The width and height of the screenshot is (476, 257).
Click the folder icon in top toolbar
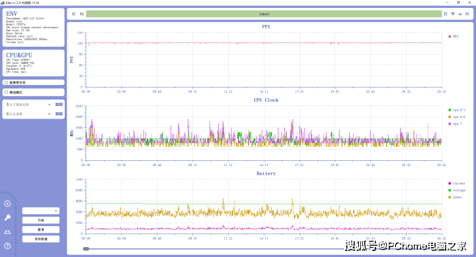[467, 14]
